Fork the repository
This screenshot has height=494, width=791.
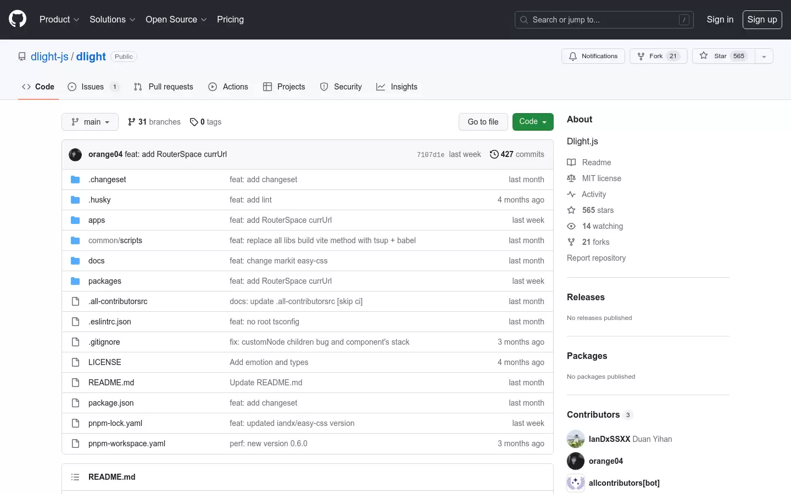click(x=658, y=56)
